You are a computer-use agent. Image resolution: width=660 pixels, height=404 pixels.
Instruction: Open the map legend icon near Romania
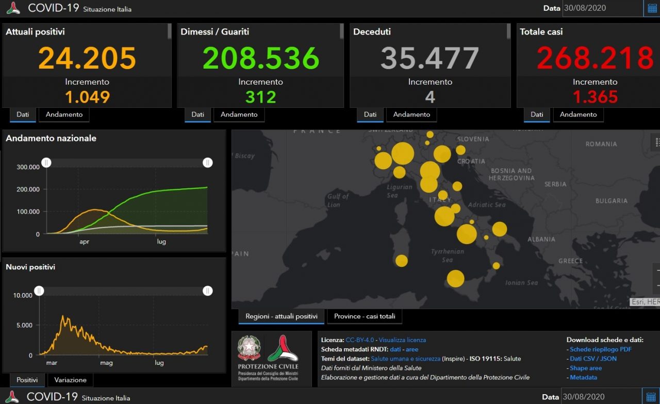click(657, 142)
